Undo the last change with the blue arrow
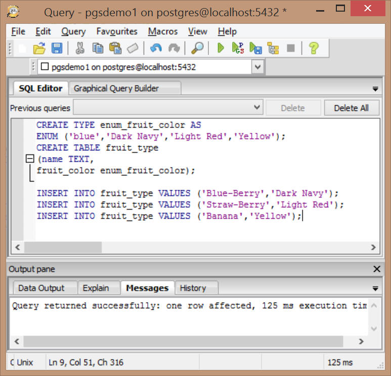 tap(156, 48)
